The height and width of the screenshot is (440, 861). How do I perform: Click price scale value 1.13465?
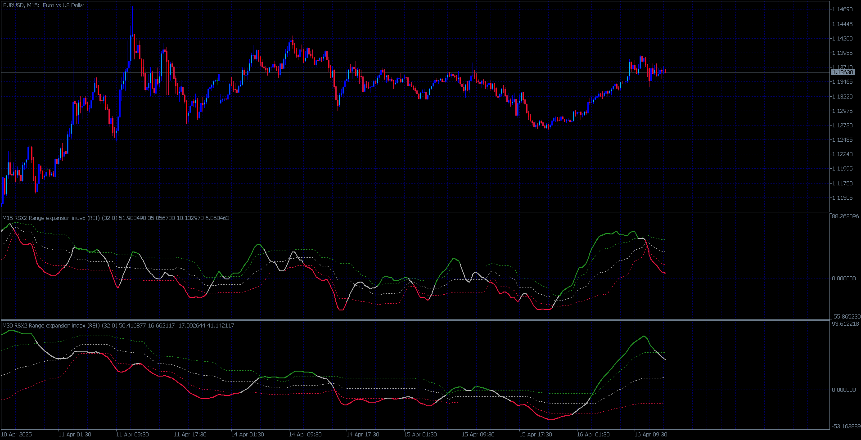pos(843,82)
